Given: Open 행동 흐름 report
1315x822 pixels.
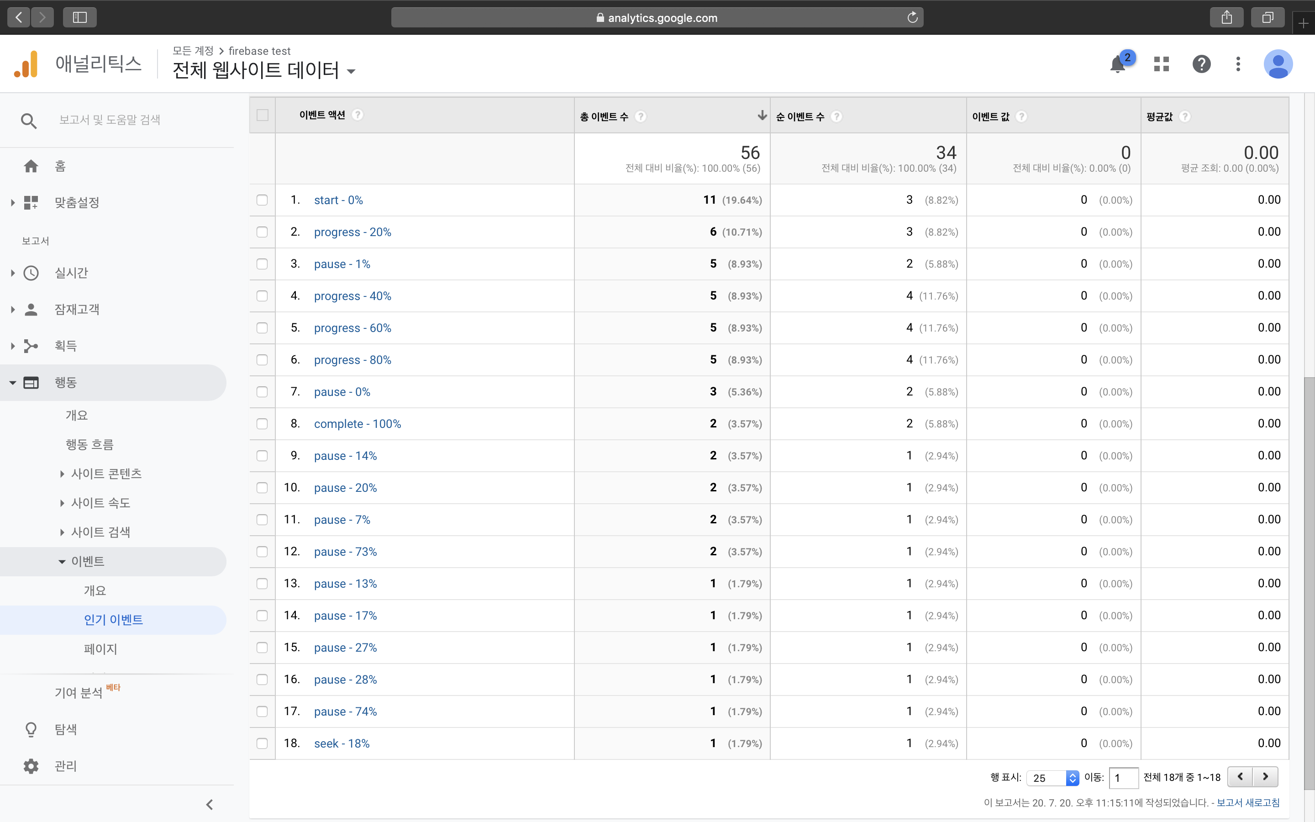Looking at the screenshot, I should (89, 445).
